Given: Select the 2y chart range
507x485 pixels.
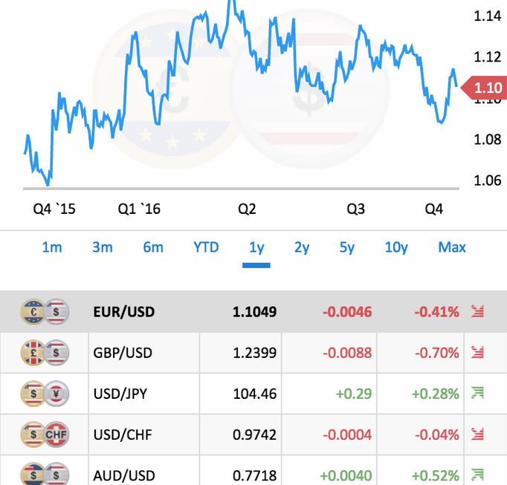Looking at the screenshot, I should pyautogui.click(x=302, y=247).
